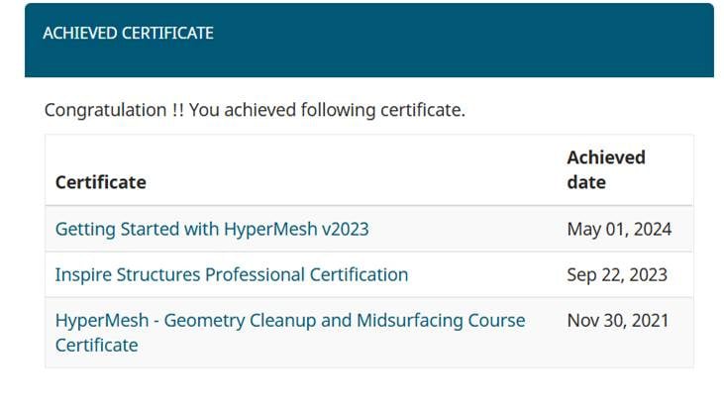Open Inspire Structures Professional Certification link
This screenshot has height=409, width=724.
click(232, 275)
